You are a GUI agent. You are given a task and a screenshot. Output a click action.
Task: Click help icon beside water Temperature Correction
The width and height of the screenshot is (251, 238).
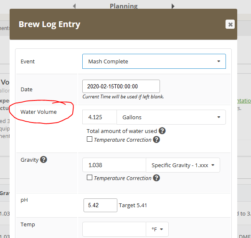tap(156, 140)
